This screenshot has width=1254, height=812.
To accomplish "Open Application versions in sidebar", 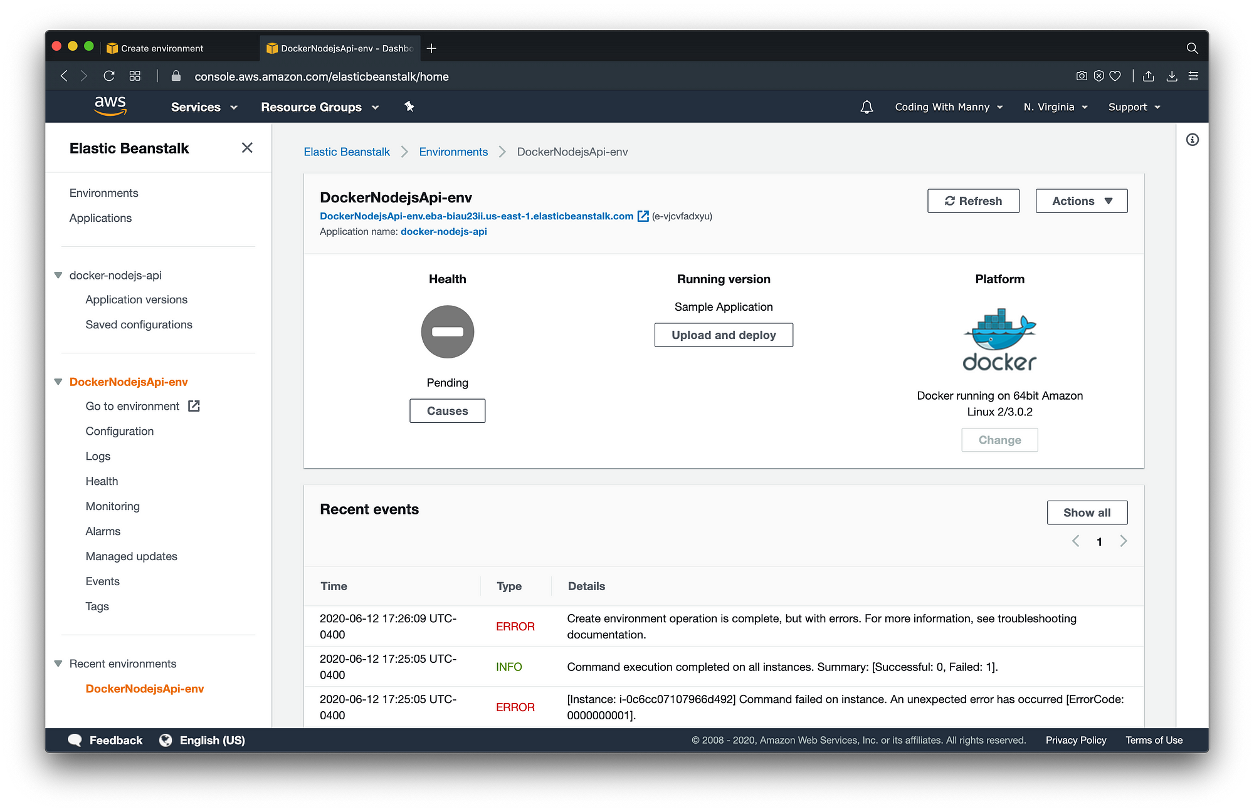I will [136, 299].
